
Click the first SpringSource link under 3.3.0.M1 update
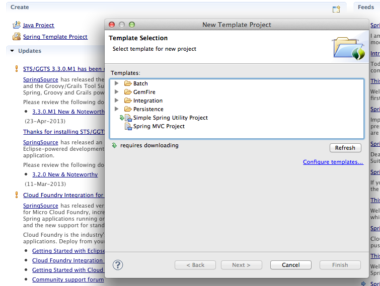[40, 79]
